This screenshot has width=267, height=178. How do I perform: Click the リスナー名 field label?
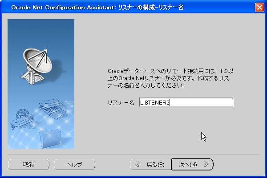point(121,103)
